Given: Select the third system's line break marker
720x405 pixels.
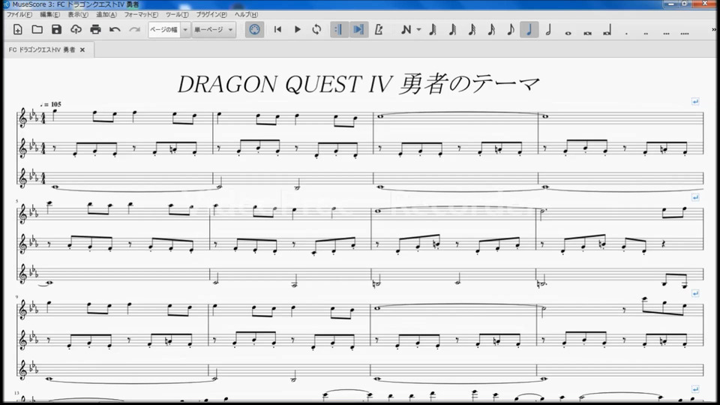Looking at the screenshot, I should [695, 293].
